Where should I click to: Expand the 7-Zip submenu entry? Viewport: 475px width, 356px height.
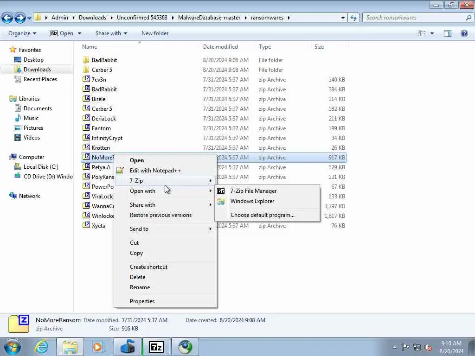[166, 181]
